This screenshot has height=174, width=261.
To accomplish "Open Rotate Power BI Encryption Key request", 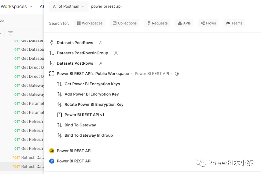I will coord(94,105).
